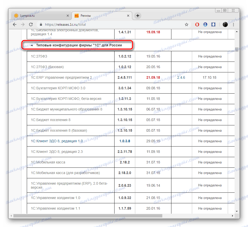Open the user profile avatar
Viewport: 248px width, 227px height.
[225, 24]
